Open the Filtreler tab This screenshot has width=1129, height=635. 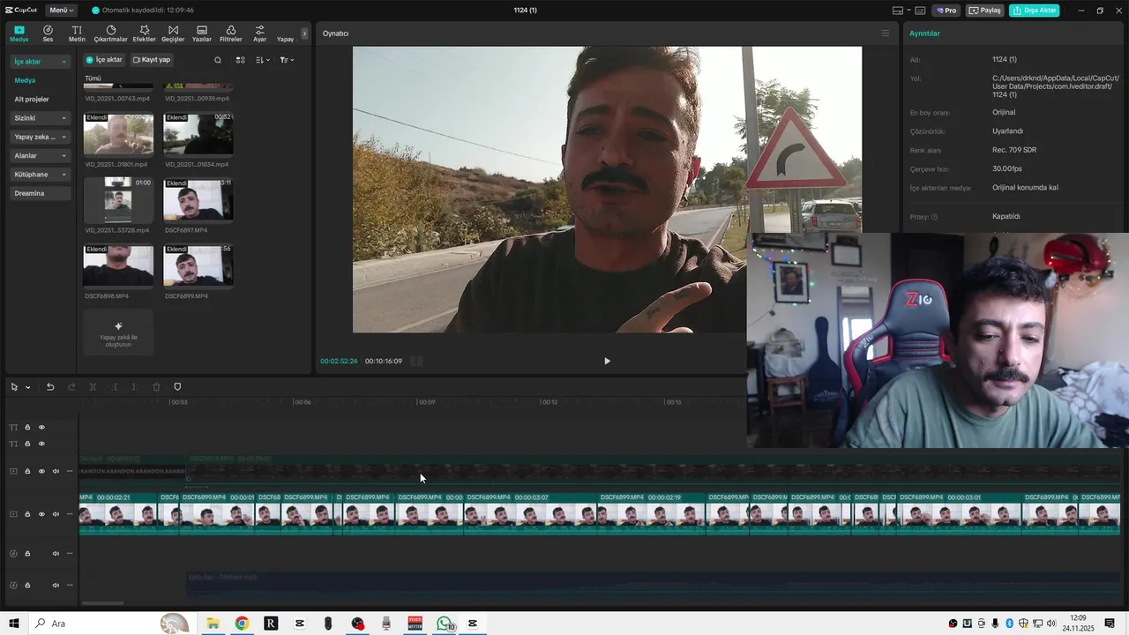tap(231, 34)
